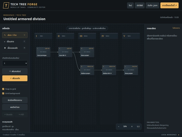
Task: Click the orange download-as-web button
Action: click(x=170, y=5)
